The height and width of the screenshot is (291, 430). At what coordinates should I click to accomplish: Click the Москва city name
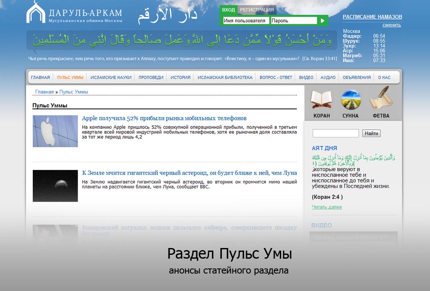point(352,31)
